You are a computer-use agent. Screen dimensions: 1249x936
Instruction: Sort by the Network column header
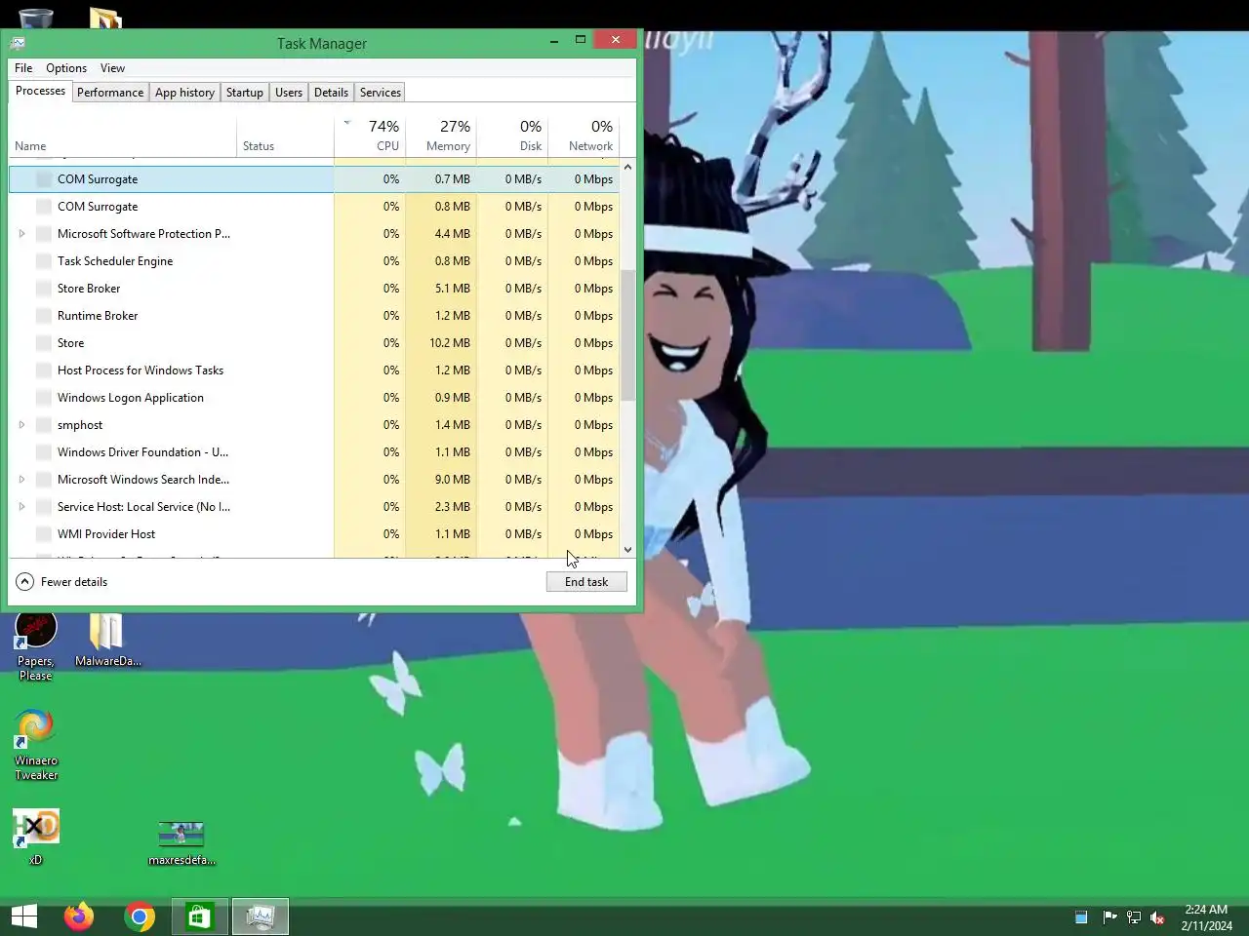[584, 136]
